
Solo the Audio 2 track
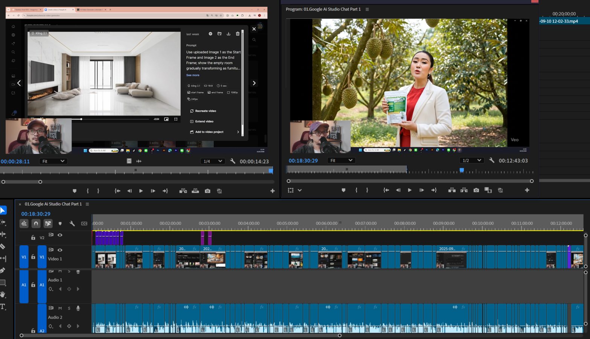(x=69, y=308)
